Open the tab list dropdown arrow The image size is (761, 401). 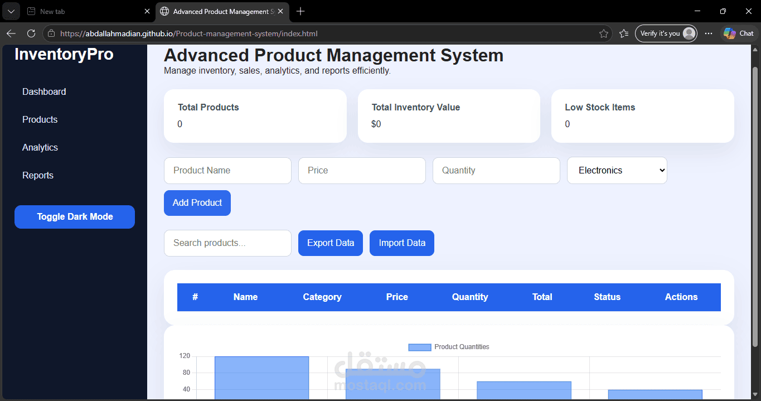(x=11, y=11)
